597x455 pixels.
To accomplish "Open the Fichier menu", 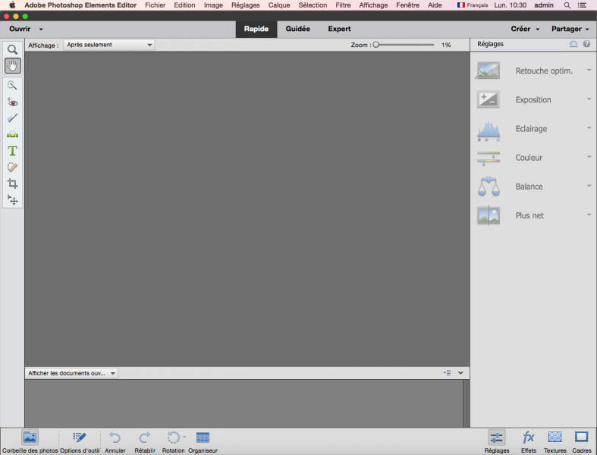I will [156, 5].
